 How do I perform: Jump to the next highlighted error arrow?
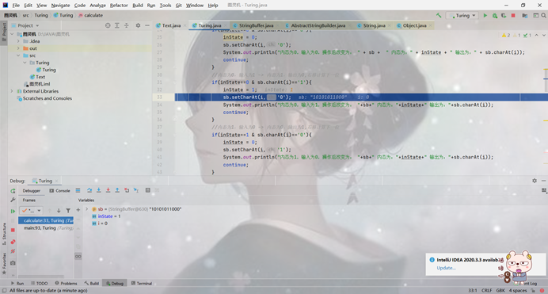(x=543, y=36)
